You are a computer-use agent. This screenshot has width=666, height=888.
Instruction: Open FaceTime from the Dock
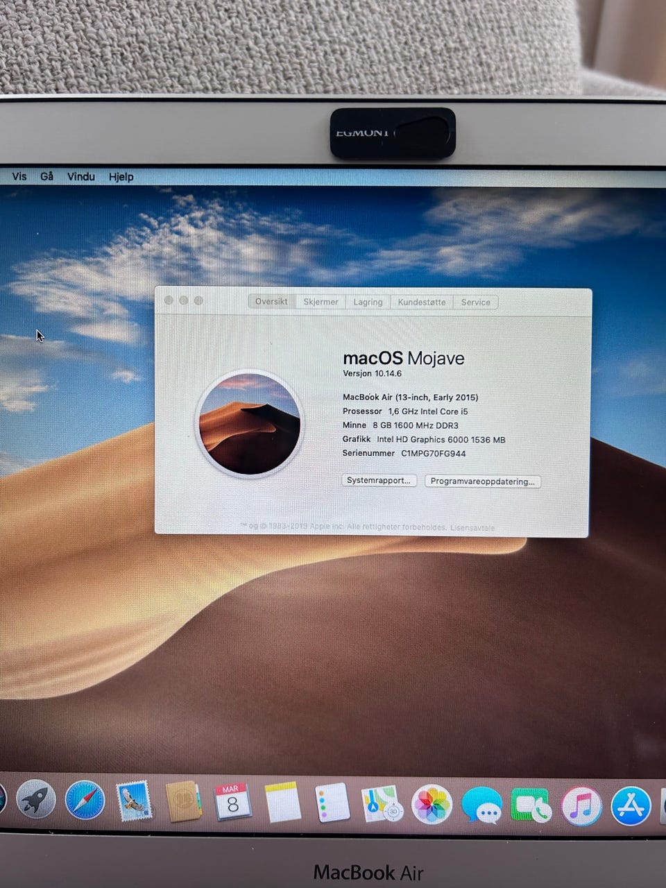[531, 806]
